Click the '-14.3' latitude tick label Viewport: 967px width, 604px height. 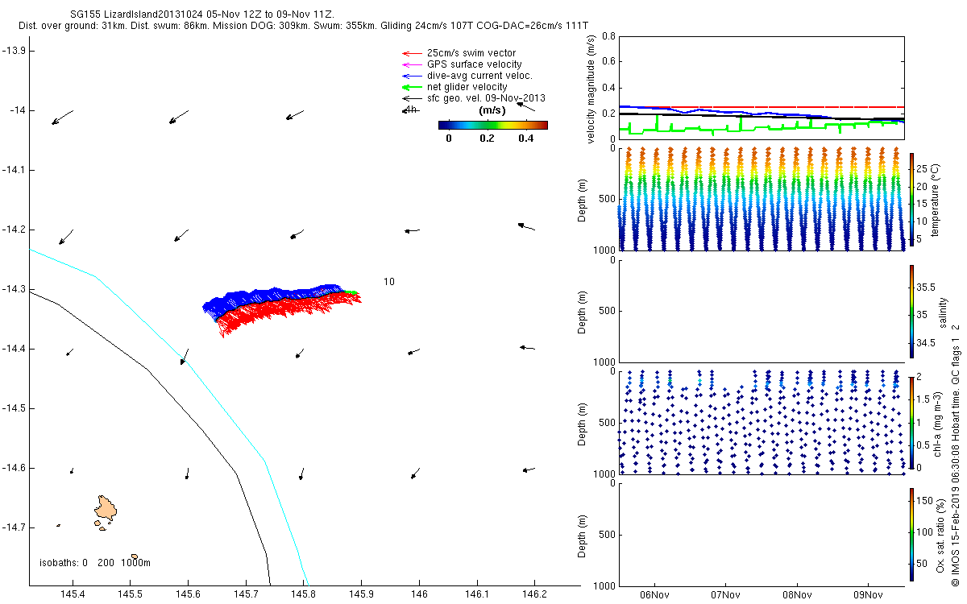pos(15,288)
